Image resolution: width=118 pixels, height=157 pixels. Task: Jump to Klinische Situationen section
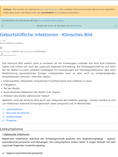[18, 113]
